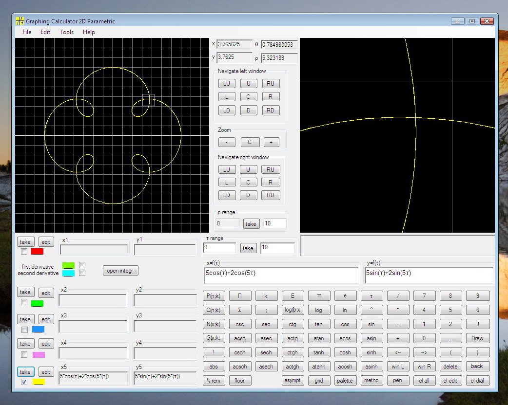
Task: Click LU in Navigate left window
Action: coord(227,83)
